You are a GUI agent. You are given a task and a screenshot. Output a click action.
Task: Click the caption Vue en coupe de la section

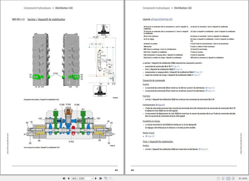click(41, 147)
